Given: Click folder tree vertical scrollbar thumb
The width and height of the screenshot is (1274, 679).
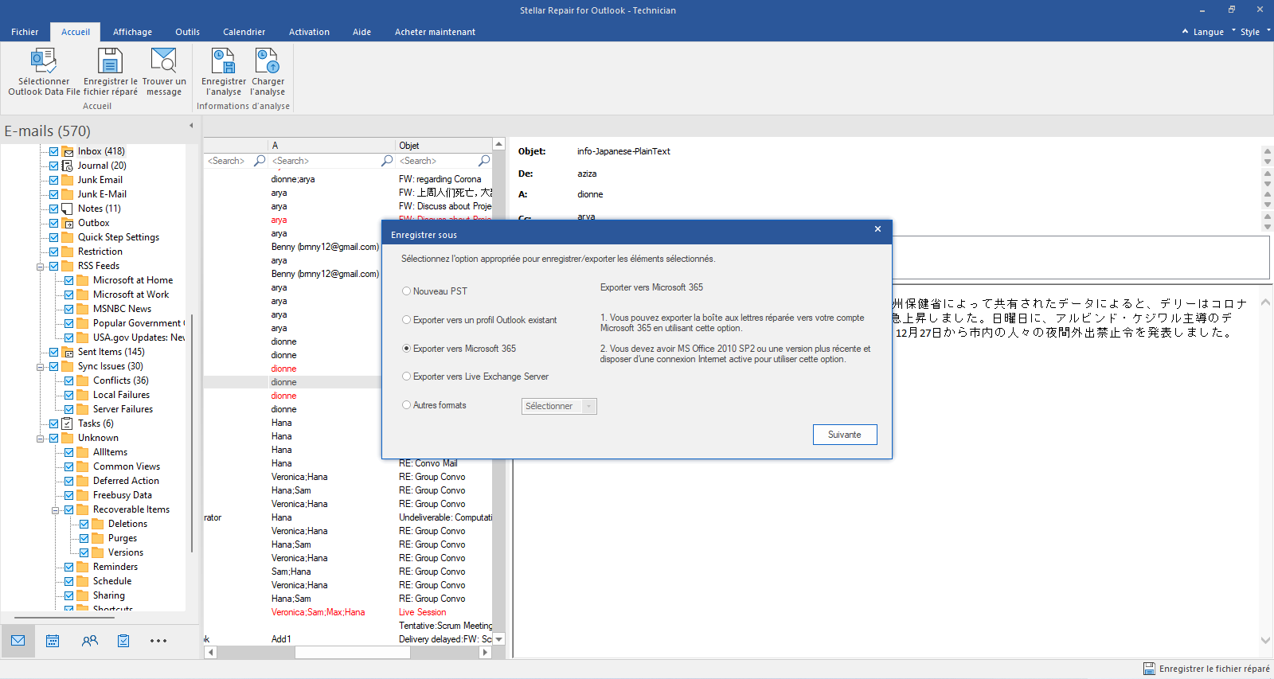Looking at the screenshot, I should pyautogui.click(x=192, y=432).
